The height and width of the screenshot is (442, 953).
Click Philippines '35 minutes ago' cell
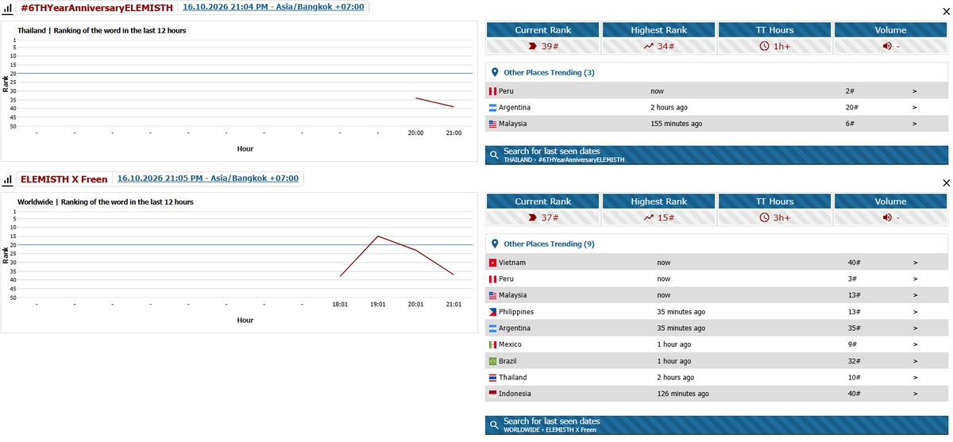pyautogui.click(x=681, y=312)
